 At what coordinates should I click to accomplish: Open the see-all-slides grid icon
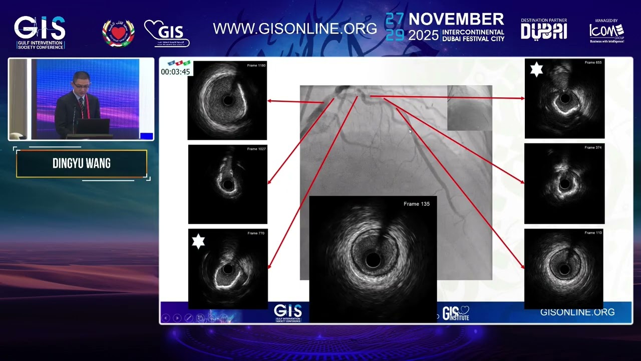(x=200, y=318)
